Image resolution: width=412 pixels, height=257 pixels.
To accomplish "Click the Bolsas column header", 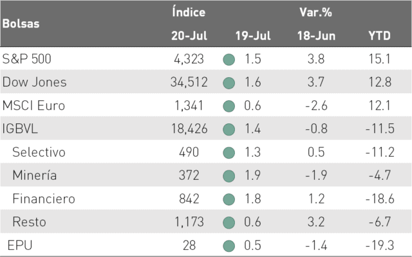I will [21, 24].
